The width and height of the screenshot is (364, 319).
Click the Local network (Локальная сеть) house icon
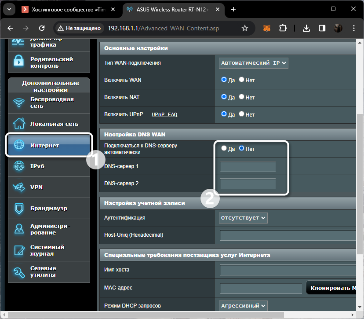19,124
